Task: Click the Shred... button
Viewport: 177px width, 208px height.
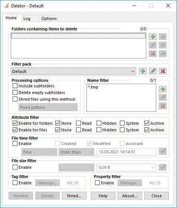Action: pos(74,196)
